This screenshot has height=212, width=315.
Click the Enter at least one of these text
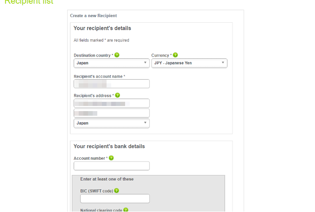(x=107, y=179)
